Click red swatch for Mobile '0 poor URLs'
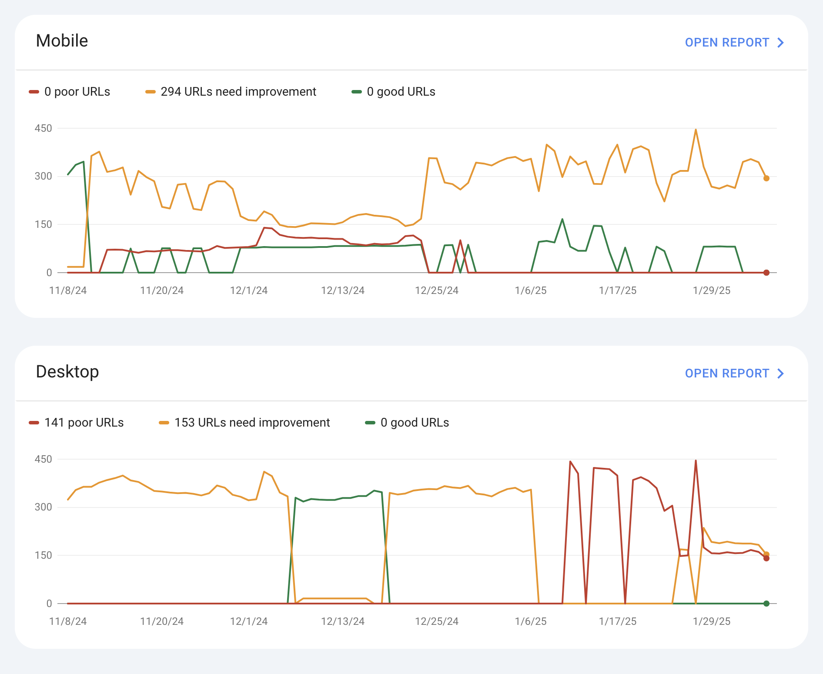Screen dimensions: 823x674 (x=34, y=92)
